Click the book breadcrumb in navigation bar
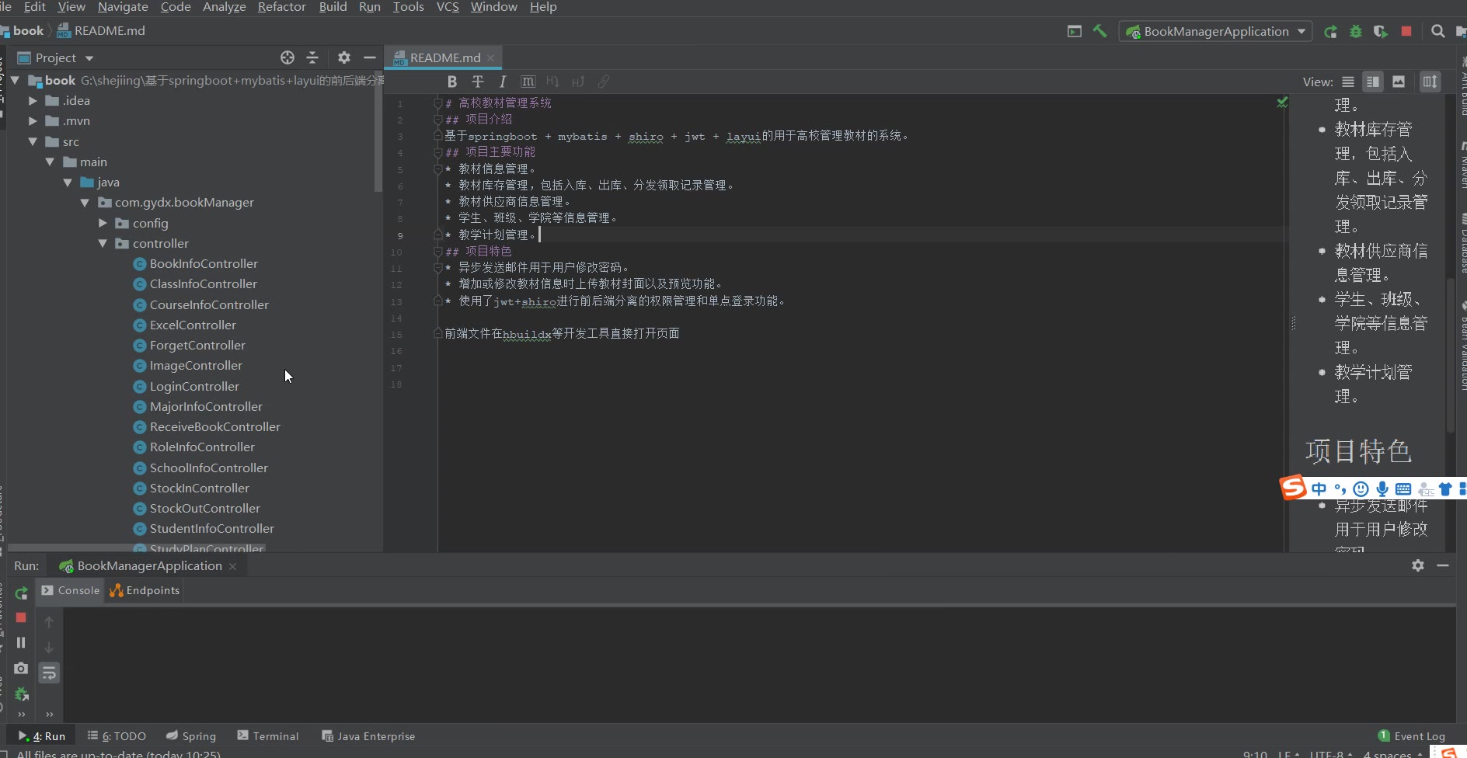The image size is (1467, 758). click(x=28, y=30)
